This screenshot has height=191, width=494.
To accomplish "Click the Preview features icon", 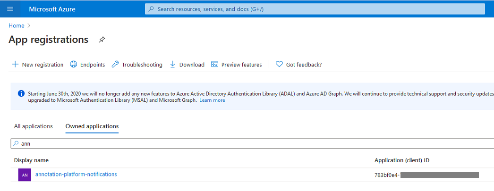I will pyautogui.click(x=214, y=64).
